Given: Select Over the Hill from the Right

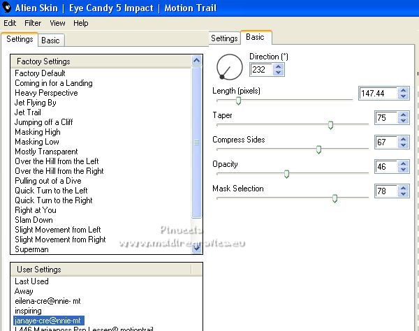Looking at the screenshot, I should pyautogui.click(x=59, y=171).
